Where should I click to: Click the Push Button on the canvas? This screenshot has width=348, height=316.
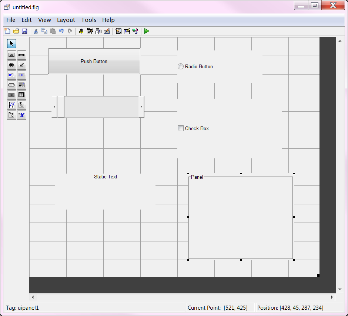pyautogui.click(x=94, y=61)
